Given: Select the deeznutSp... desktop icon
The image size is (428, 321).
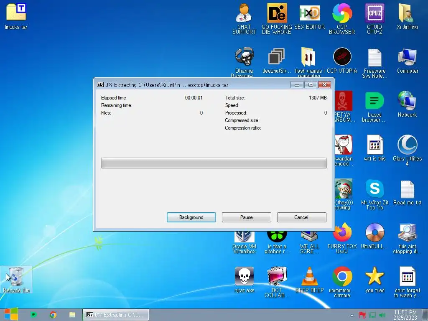Looking at the screenshot, I should (277, 61).
